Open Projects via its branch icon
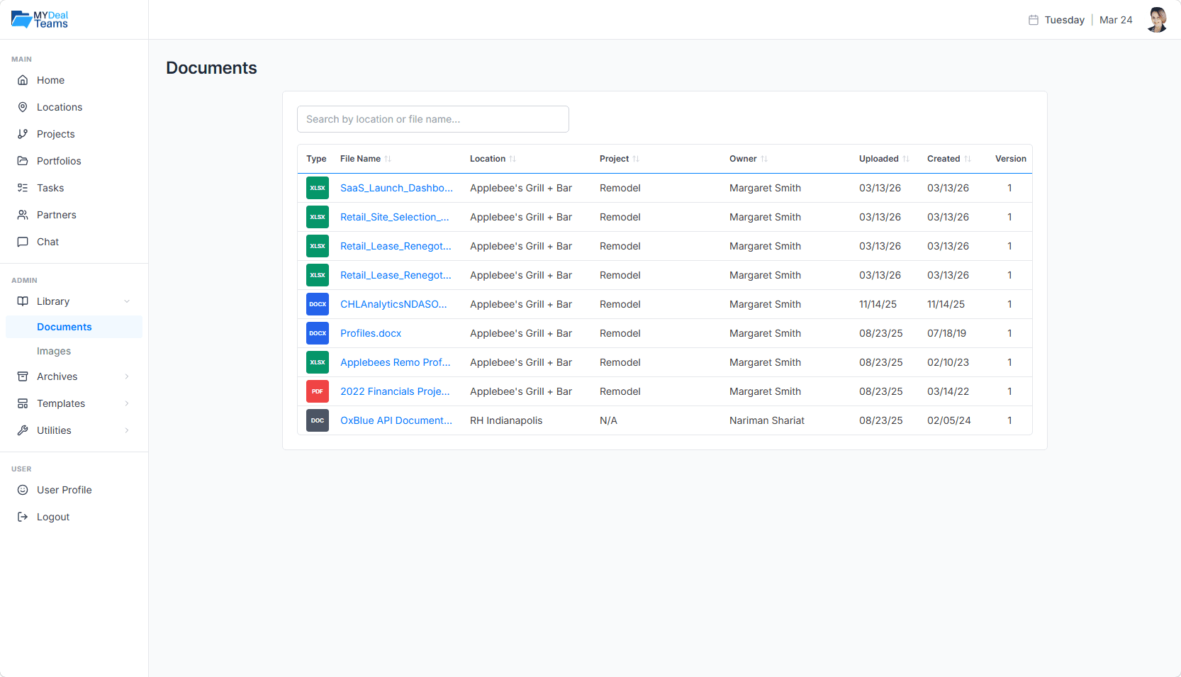This screenshot has height=677, width=1181. [23, 134]
